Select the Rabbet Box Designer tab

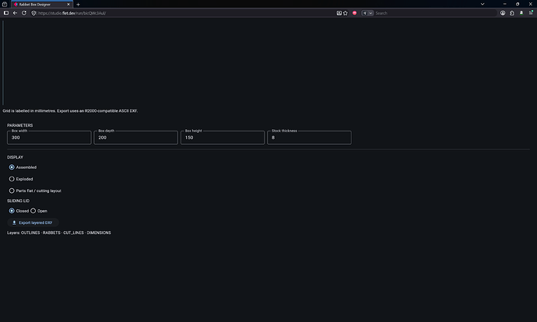pos(41,5)
